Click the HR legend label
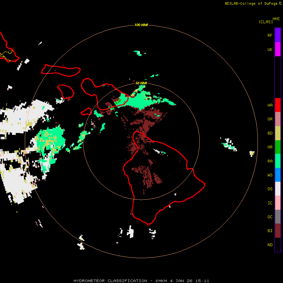 point(270,147)
